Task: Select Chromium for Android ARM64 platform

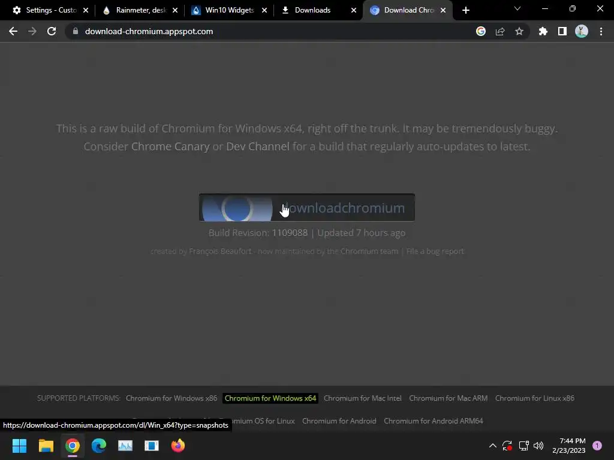Action: coord(434,421)
